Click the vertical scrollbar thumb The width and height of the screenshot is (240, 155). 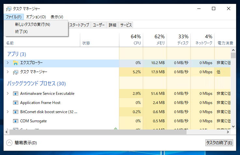point(233,55)
